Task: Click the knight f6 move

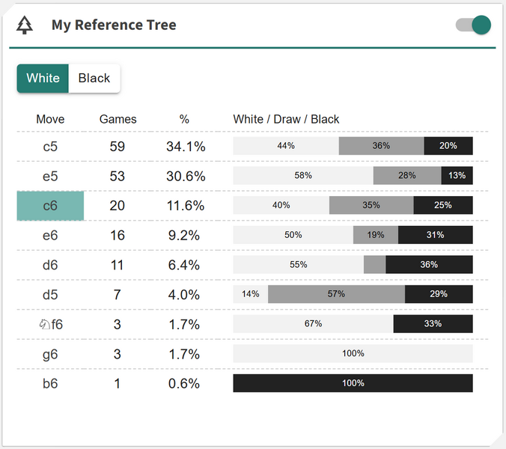Action: tap(50, 324)
